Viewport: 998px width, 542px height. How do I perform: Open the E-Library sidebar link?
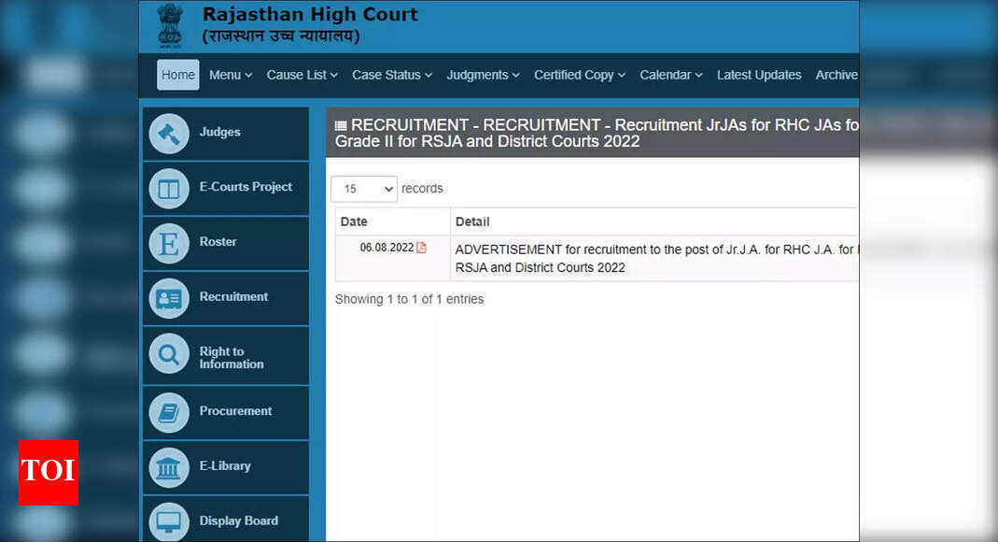click(225, 465)
